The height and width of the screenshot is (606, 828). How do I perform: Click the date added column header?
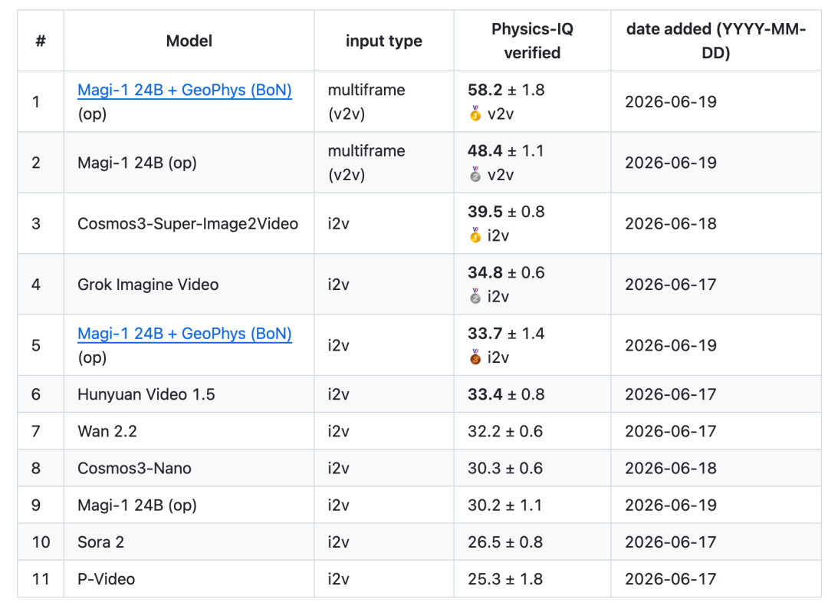(x=716, y=41)
